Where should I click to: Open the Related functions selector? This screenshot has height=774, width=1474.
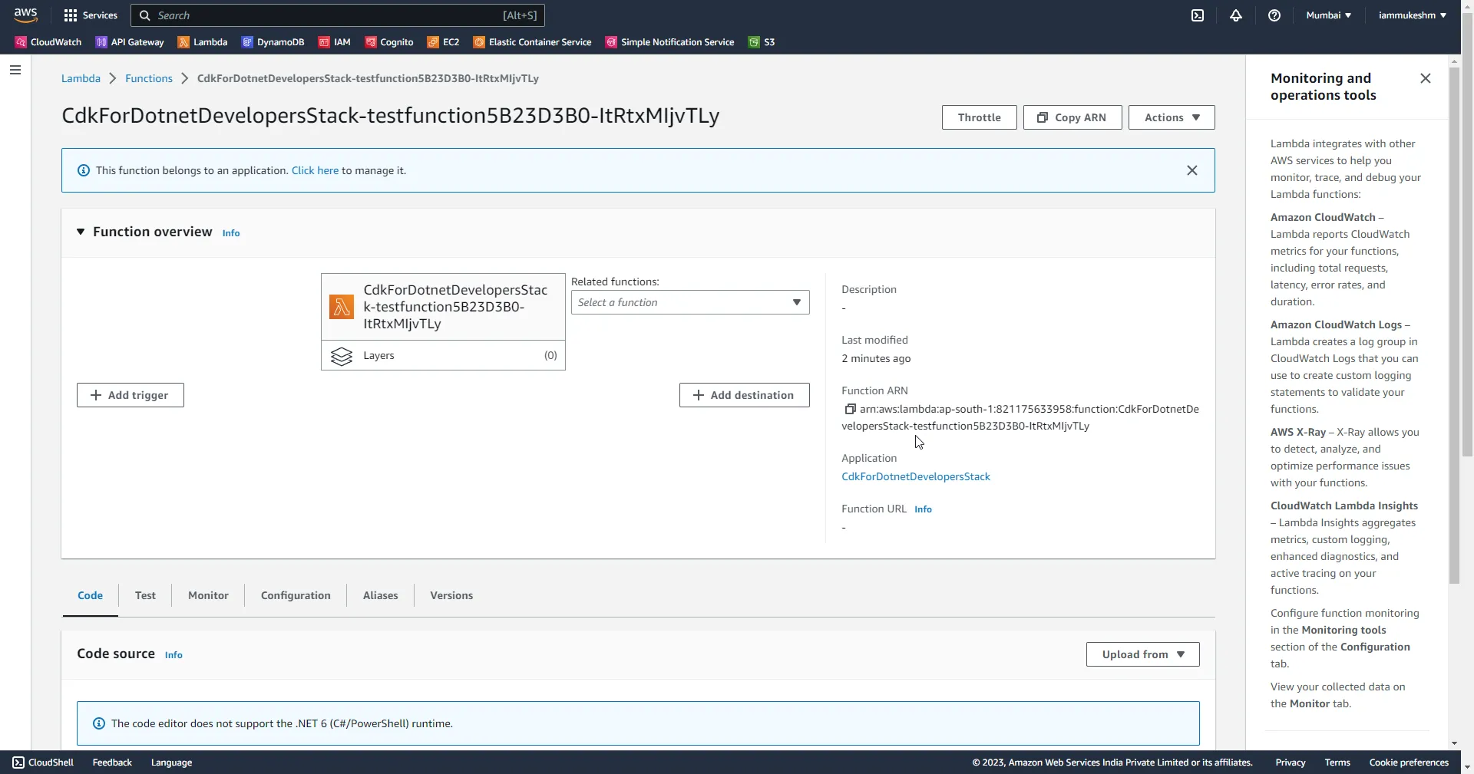pos(689,301)
